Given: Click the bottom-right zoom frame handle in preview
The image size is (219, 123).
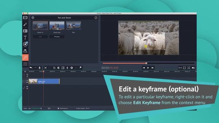Looking at the screenshot, I should [165, 50].
